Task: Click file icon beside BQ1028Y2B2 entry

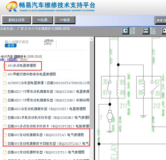Action: [x=5, y=126]
